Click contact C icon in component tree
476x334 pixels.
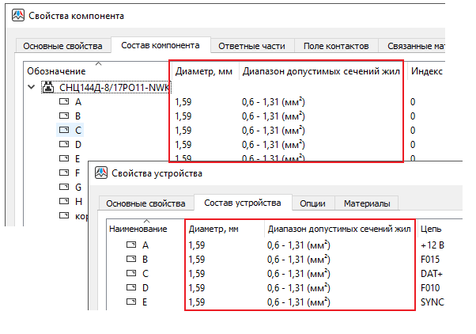65,131
